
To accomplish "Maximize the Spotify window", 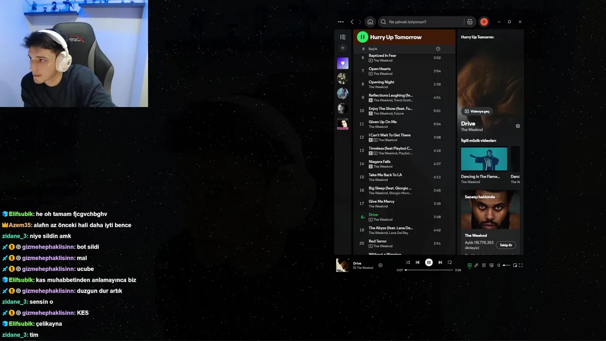I will pos(509,22).
